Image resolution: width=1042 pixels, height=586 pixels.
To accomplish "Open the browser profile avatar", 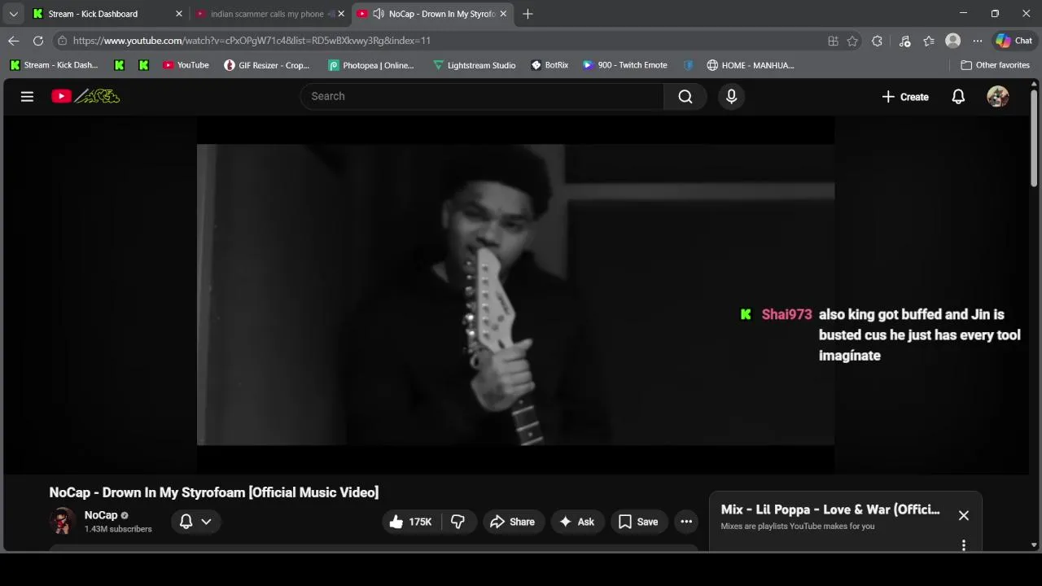I will tap(953, 41).
